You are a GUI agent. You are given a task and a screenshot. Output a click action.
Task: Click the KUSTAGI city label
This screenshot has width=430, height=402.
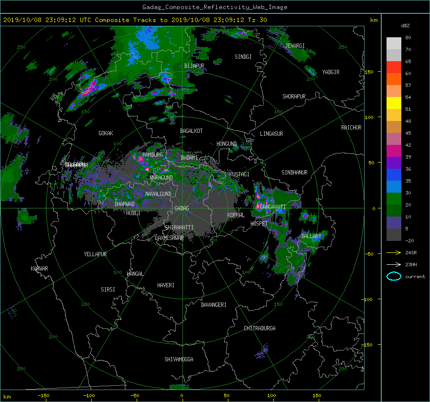239,174
